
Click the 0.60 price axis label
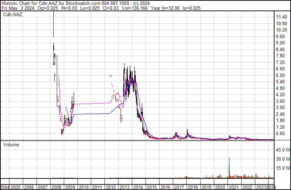click(x=280, y=134)
